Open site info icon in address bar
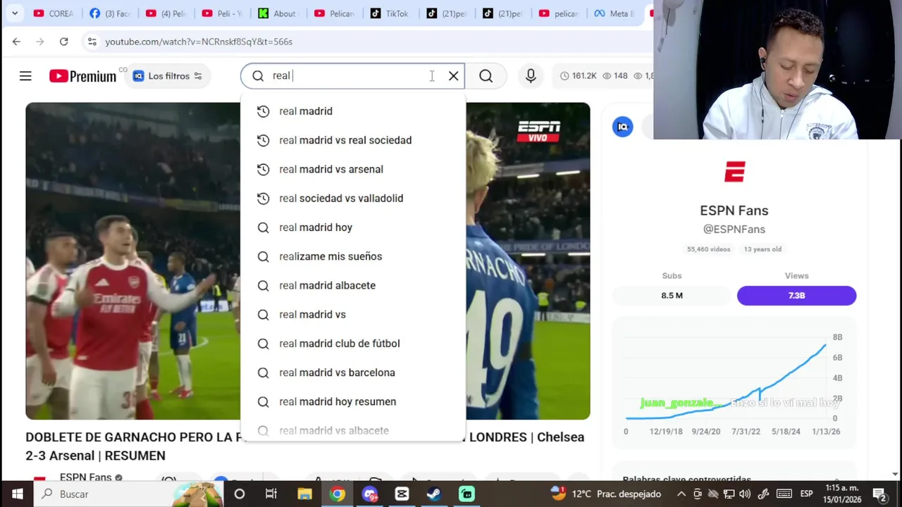Screen dimensions: 902x507 (92, 42)
